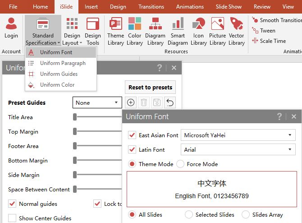Open the Icon Library

[199, 31]
